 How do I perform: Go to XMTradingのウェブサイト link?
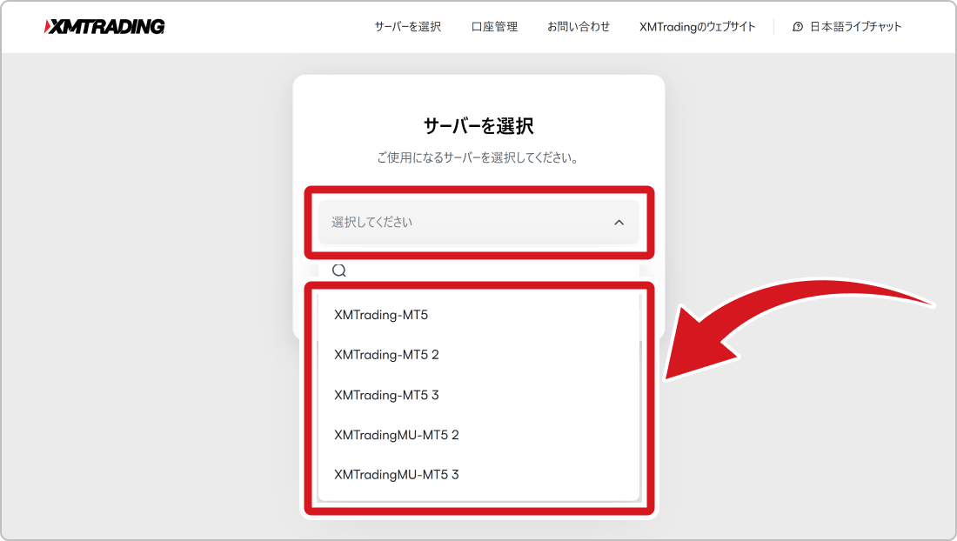(x=697, y=27)
